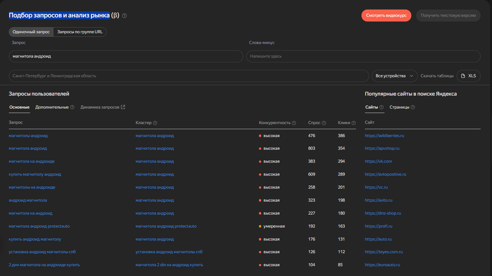Screen dimensions: 492x276
Task: Open query магнитола на андроиде
Action: coord(32,161)
